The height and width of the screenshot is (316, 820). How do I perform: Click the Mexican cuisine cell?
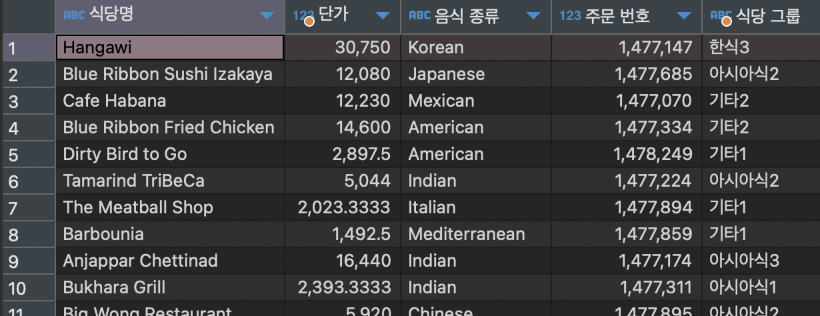point(476,101)
